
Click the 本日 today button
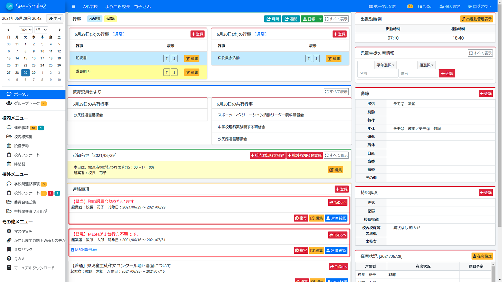click(x=55, y=18)
